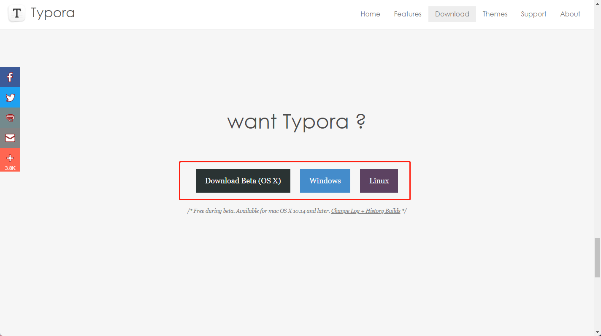Viewport: 601px width, 336px height.
Task: Click the page vertical scrollbar thumb
Action: click(x=597, y=258)
